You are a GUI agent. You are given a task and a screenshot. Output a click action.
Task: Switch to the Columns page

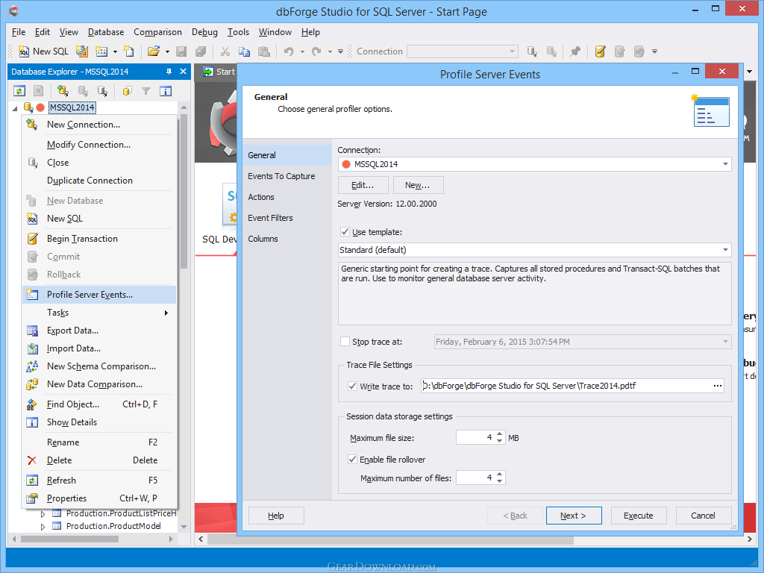pyautogui.click(x=263, y=239)
